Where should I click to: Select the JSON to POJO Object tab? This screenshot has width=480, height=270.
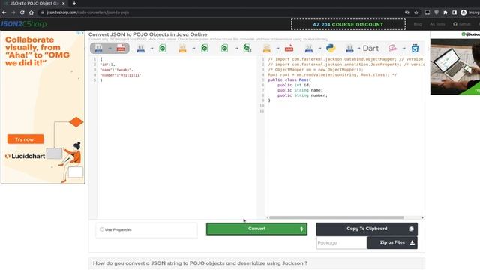pos(34,3)
